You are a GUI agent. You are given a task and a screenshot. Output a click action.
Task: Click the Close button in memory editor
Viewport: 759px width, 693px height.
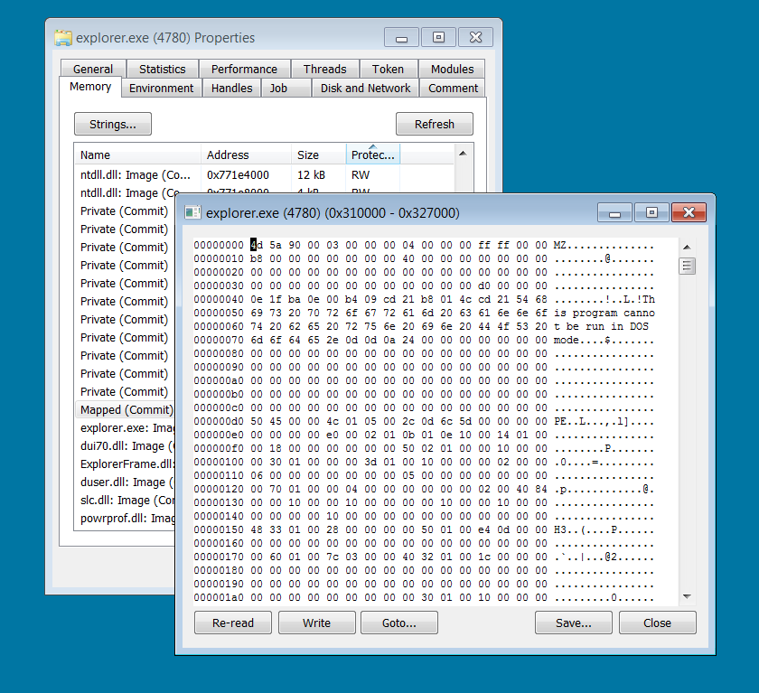[657, 623]
